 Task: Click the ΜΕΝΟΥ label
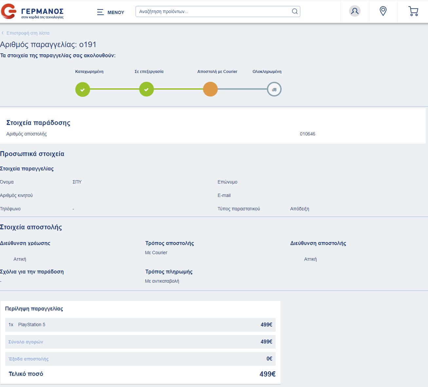pyautogui.click(x=116, y=12)
